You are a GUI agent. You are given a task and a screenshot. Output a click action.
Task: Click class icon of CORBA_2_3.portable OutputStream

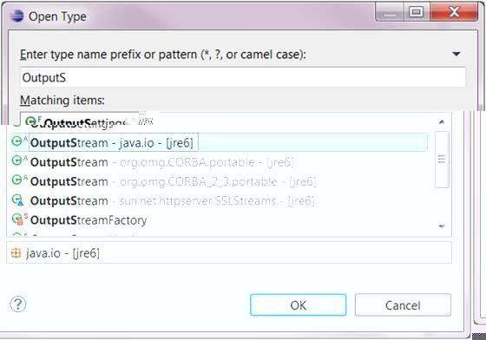(x=17, y=180)
